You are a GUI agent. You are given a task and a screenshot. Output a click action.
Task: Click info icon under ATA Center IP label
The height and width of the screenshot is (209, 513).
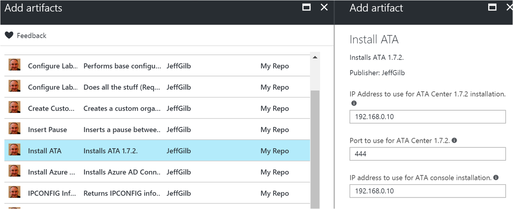[354, 103]
